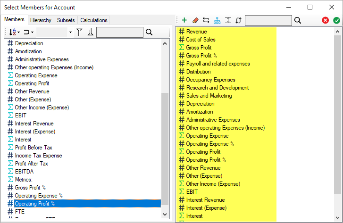Click the funnel filter icon in Members toolbar
Viewport: 343px width, 223px height.
[79, 32]
